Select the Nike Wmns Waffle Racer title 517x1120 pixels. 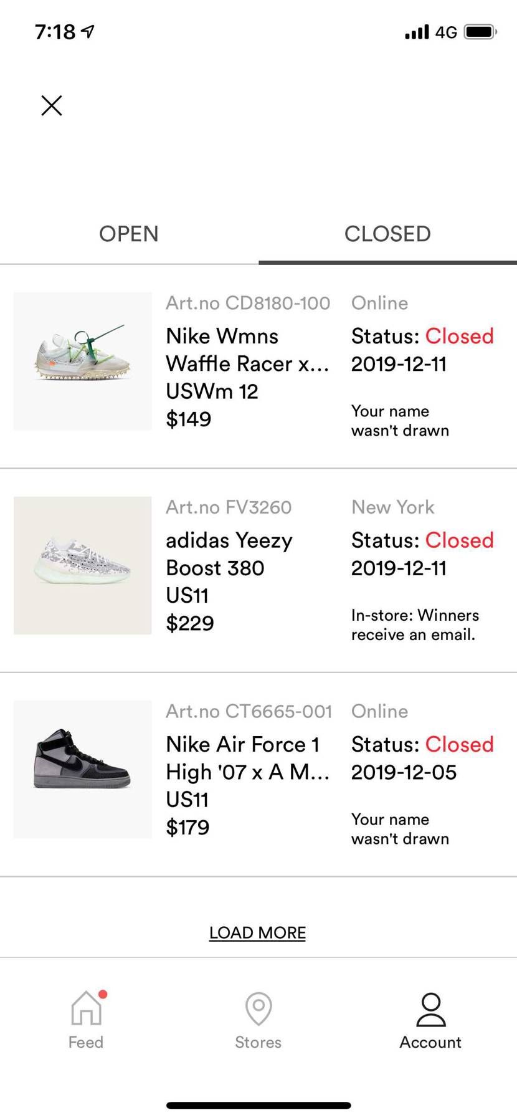(247, 350)
